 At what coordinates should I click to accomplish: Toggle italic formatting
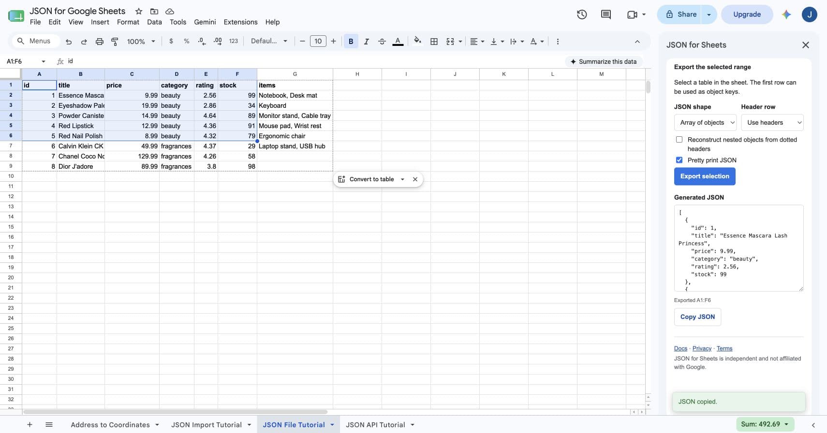[x=366, y=42]
